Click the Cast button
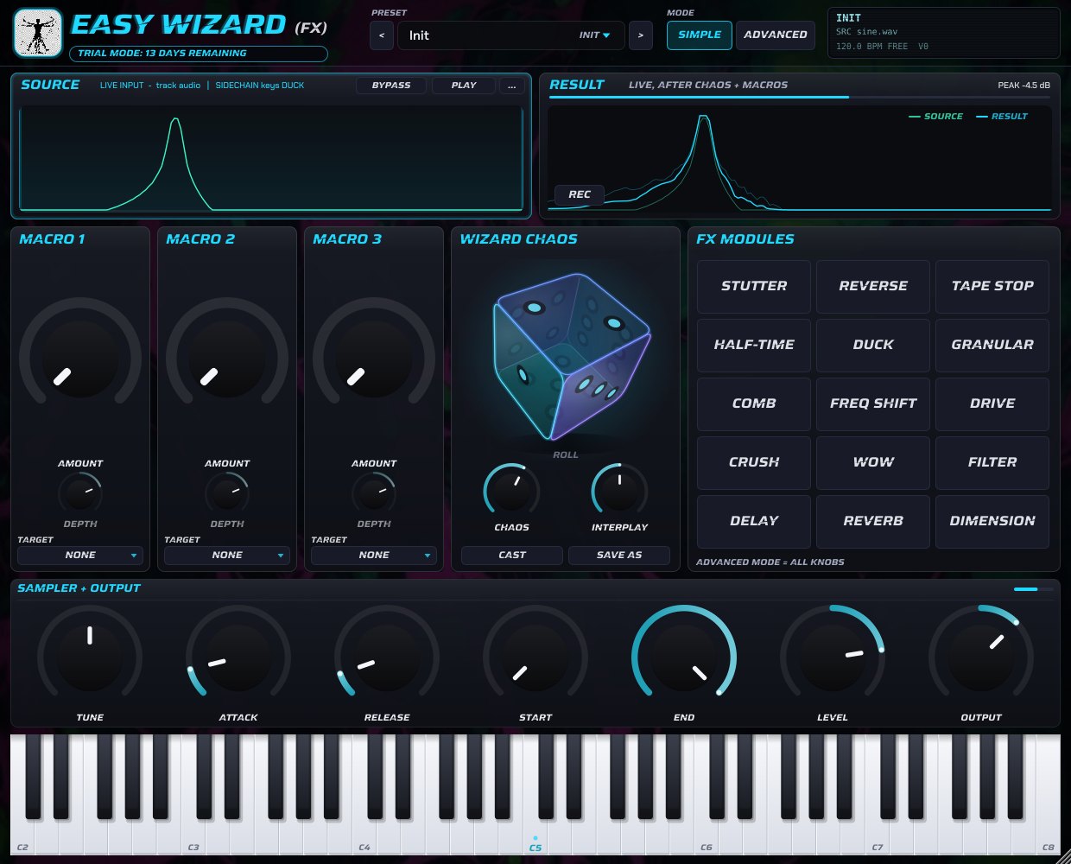The image size is (1071, 864). pos(512,556)
